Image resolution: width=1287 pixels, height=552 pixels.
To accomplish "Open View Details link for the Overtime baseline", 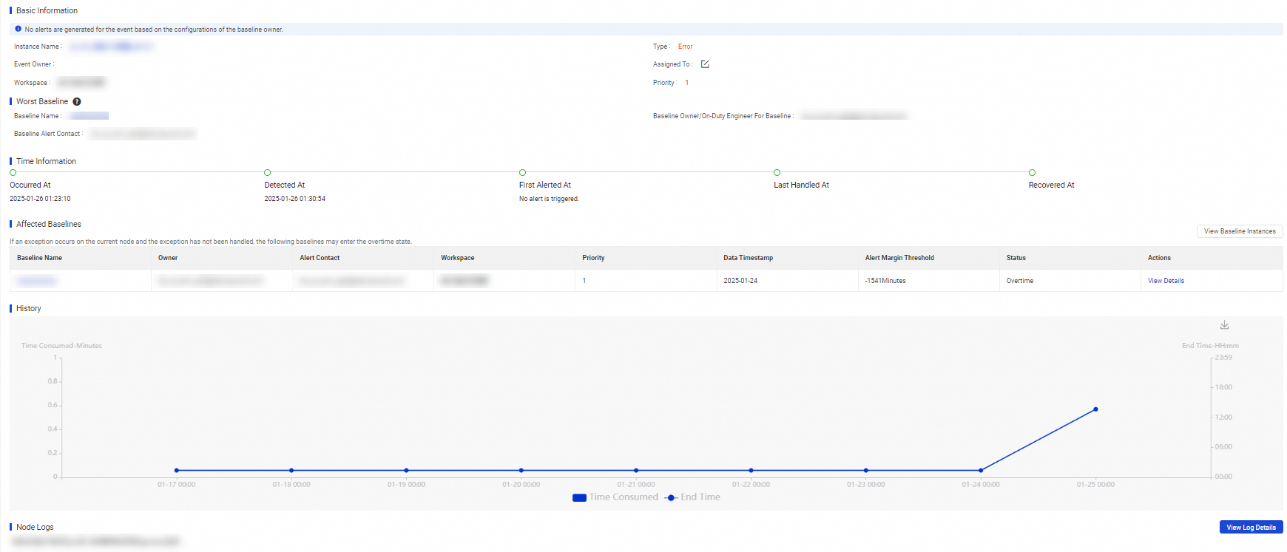I will pyautogui.click(x=1166, y=281).
